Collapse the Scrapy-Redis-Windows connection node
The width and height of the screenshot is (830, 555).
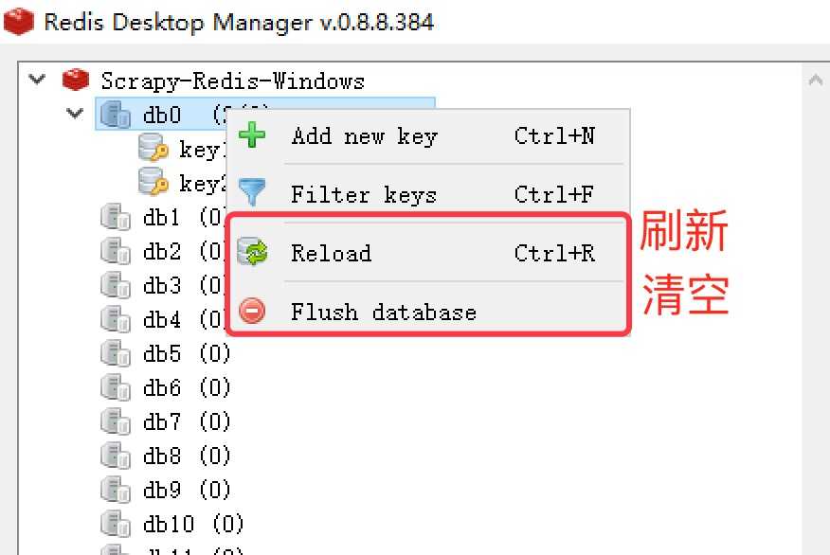[37, 79]
